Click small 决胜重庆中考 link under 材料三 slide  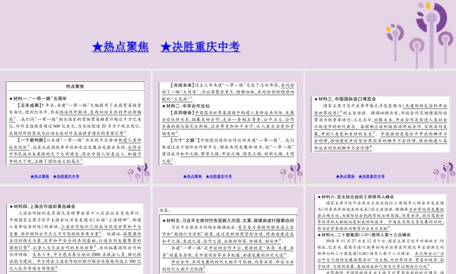pyautogui.click(x=371, y=176)
